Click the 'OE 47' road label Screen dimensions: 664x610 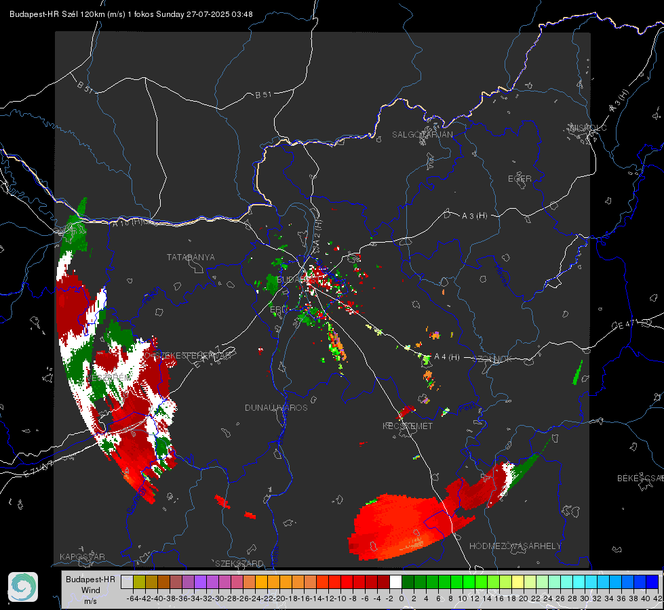click(x=624, y=325)
